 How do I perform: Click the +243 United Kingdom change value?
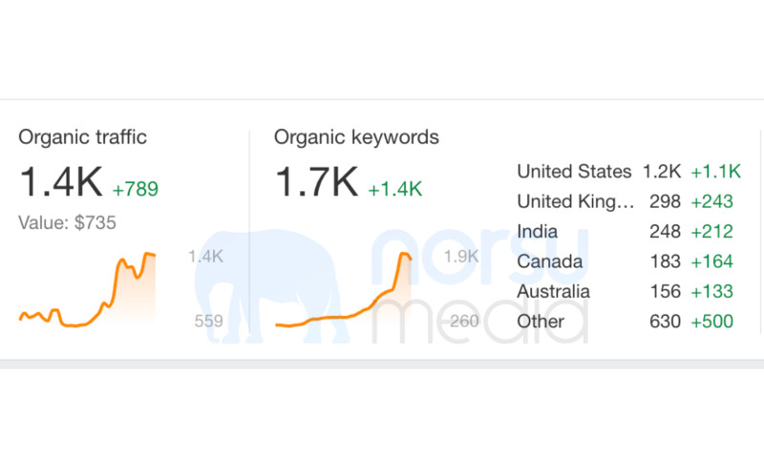(711, 201)
